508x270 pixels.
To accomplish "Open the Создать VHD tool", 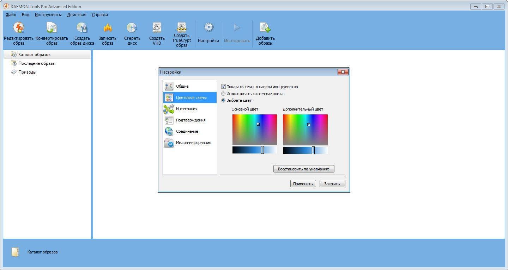I will (x=157, y=27).
